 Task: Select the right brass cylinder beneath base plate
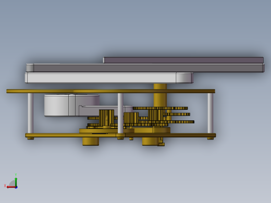pos(151,142)
